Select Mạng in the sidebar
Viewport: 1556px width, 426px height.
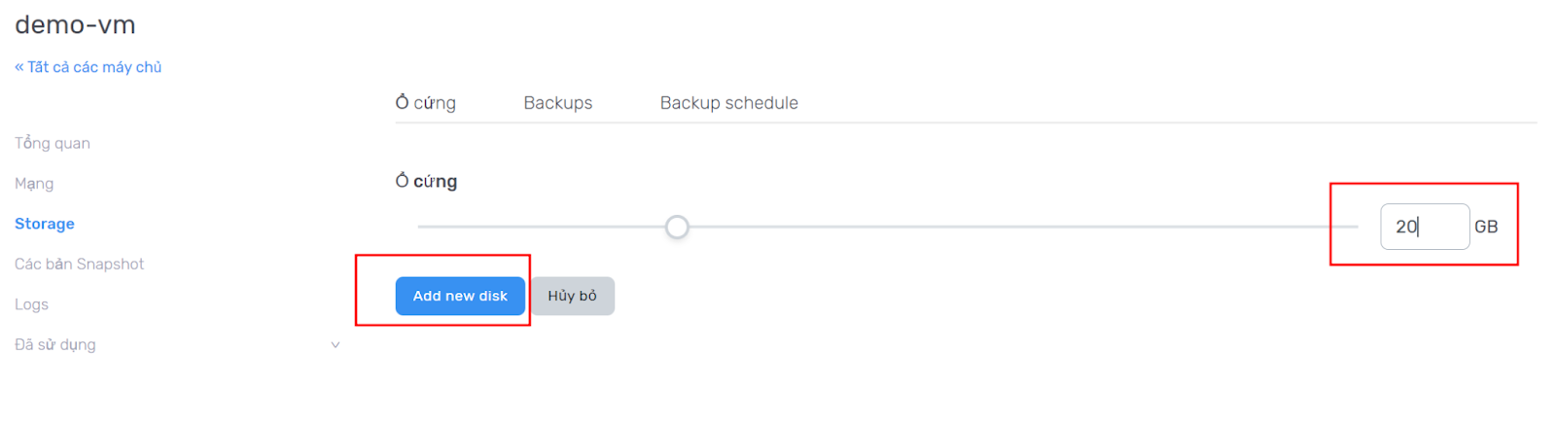coord(34,184)
